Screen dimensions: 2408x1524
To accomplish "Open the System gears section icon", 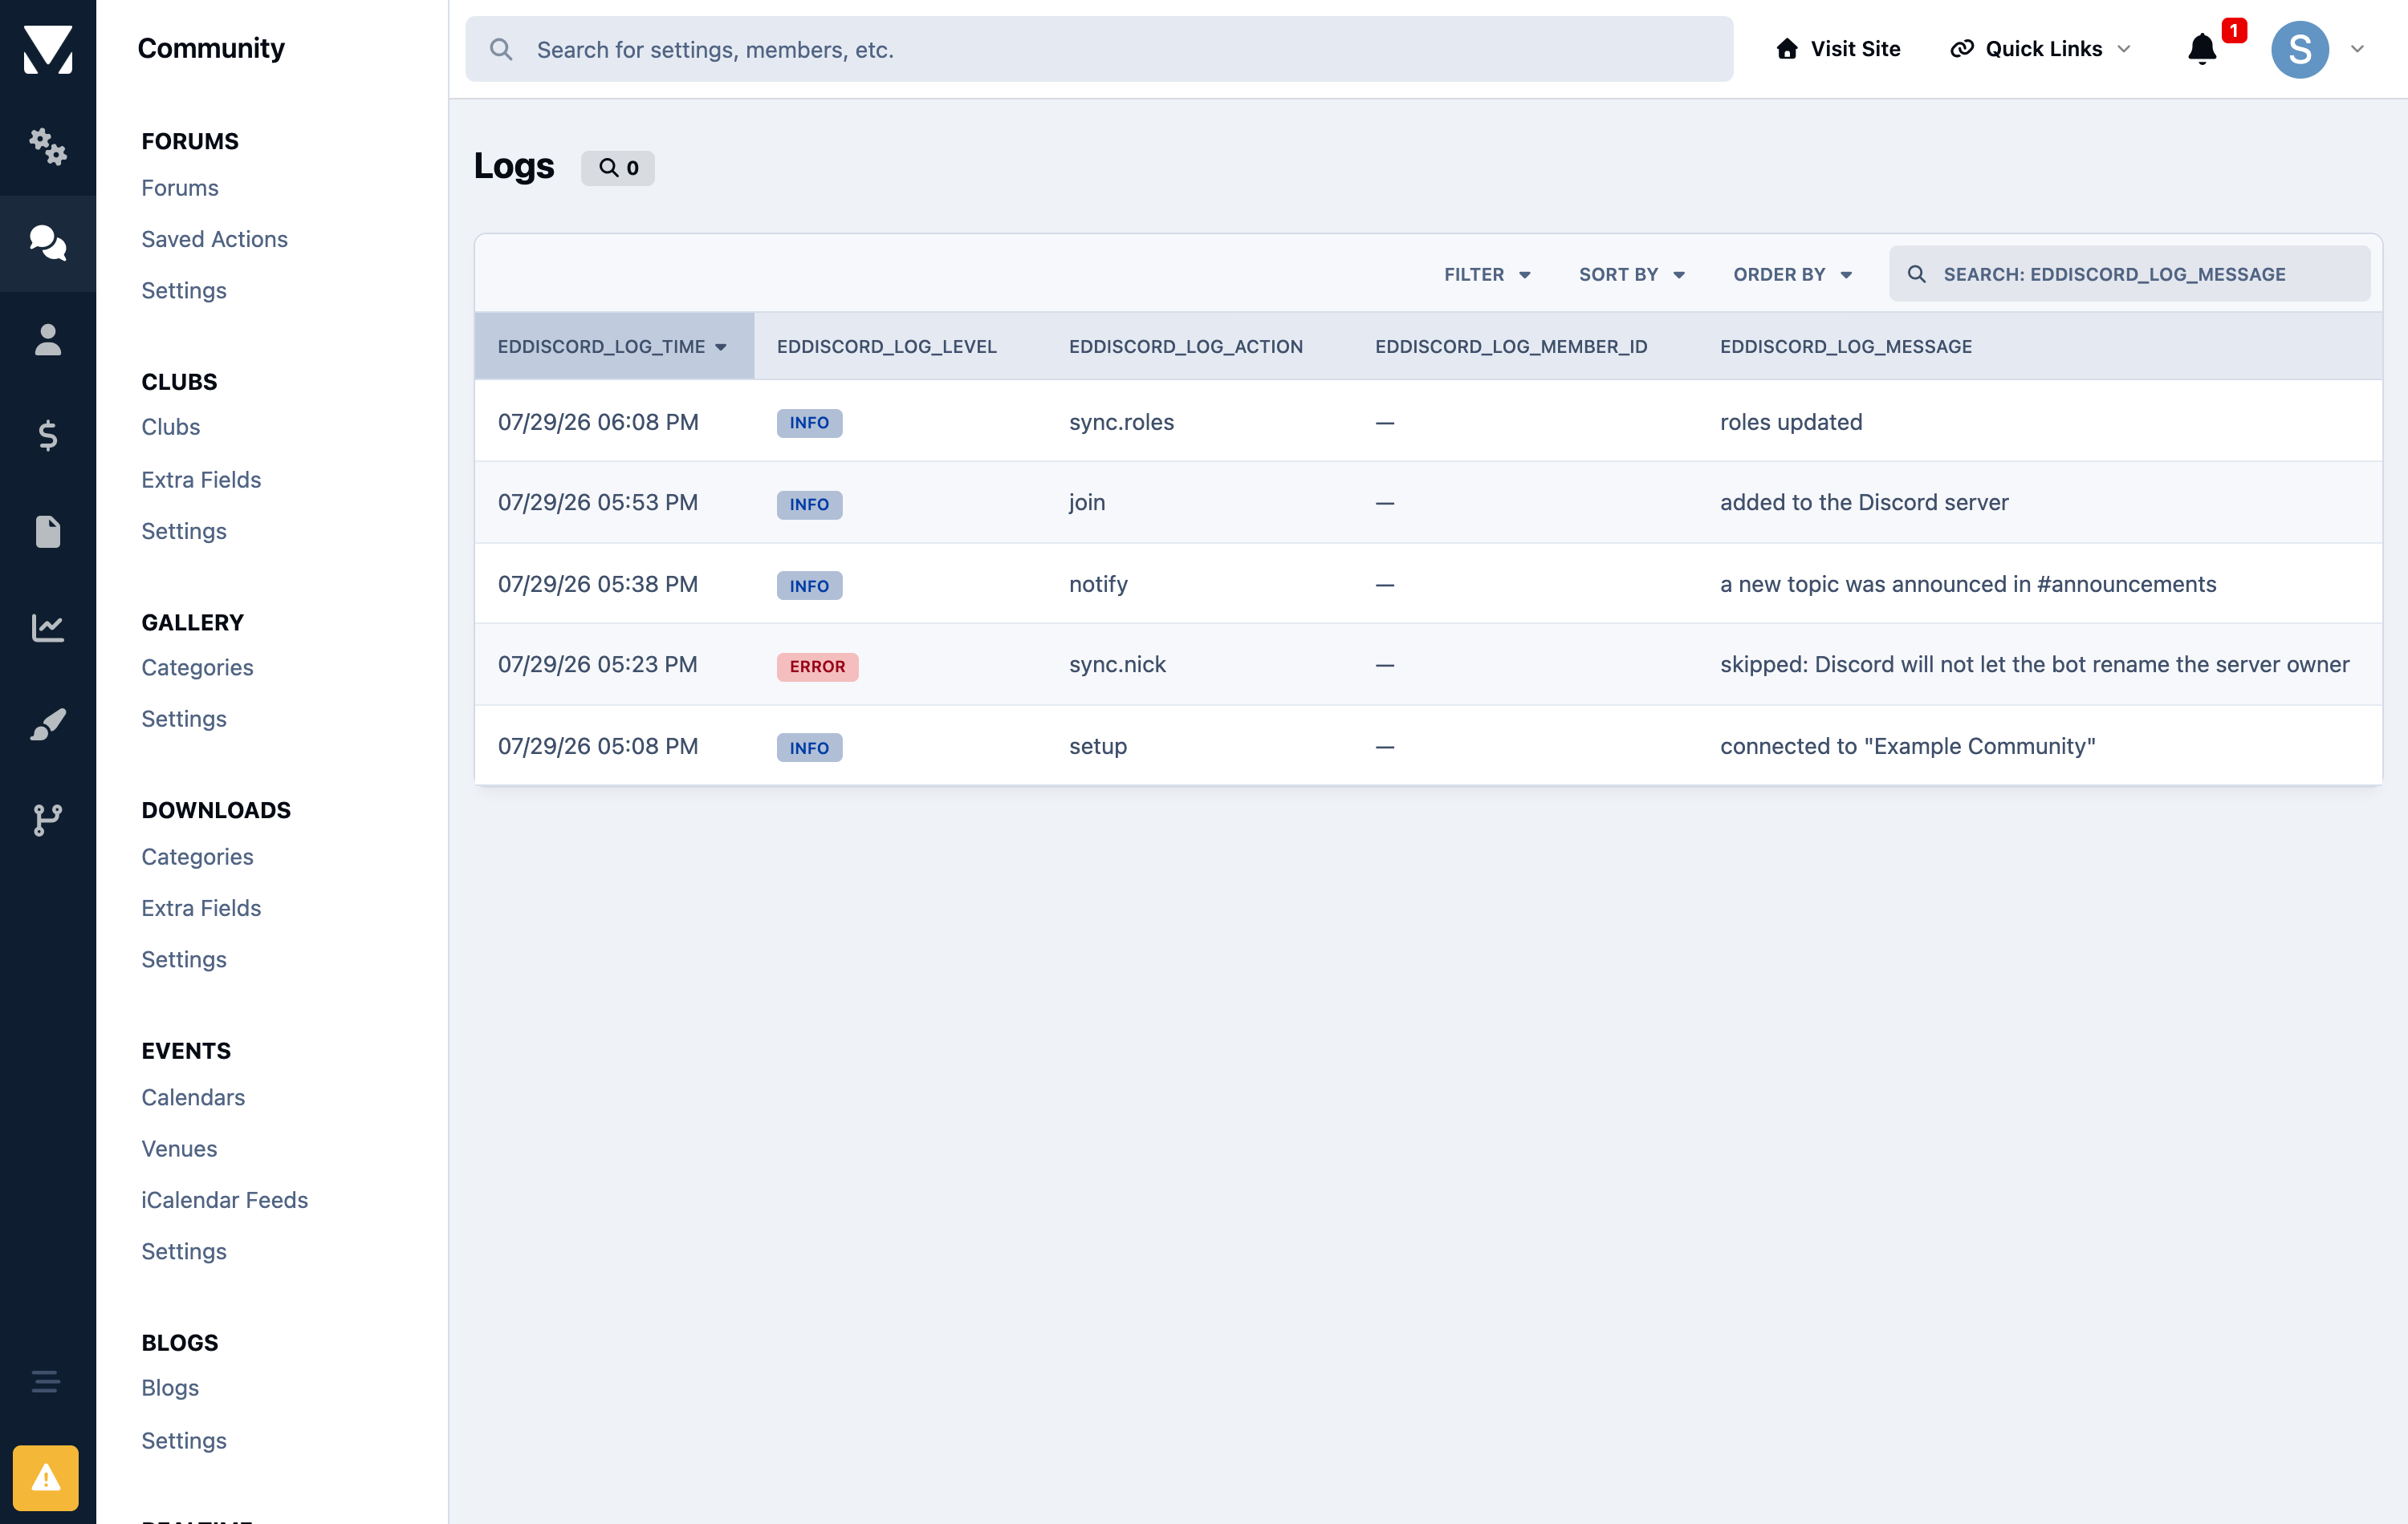I will click(x=48, y=146).
